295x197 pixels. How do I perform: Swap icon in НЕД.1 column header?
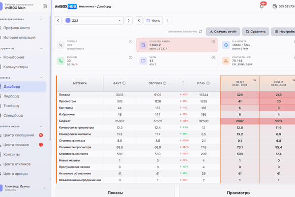point(255,80)
